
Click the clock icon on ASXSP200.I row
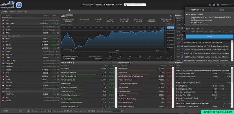coord(58,94)
